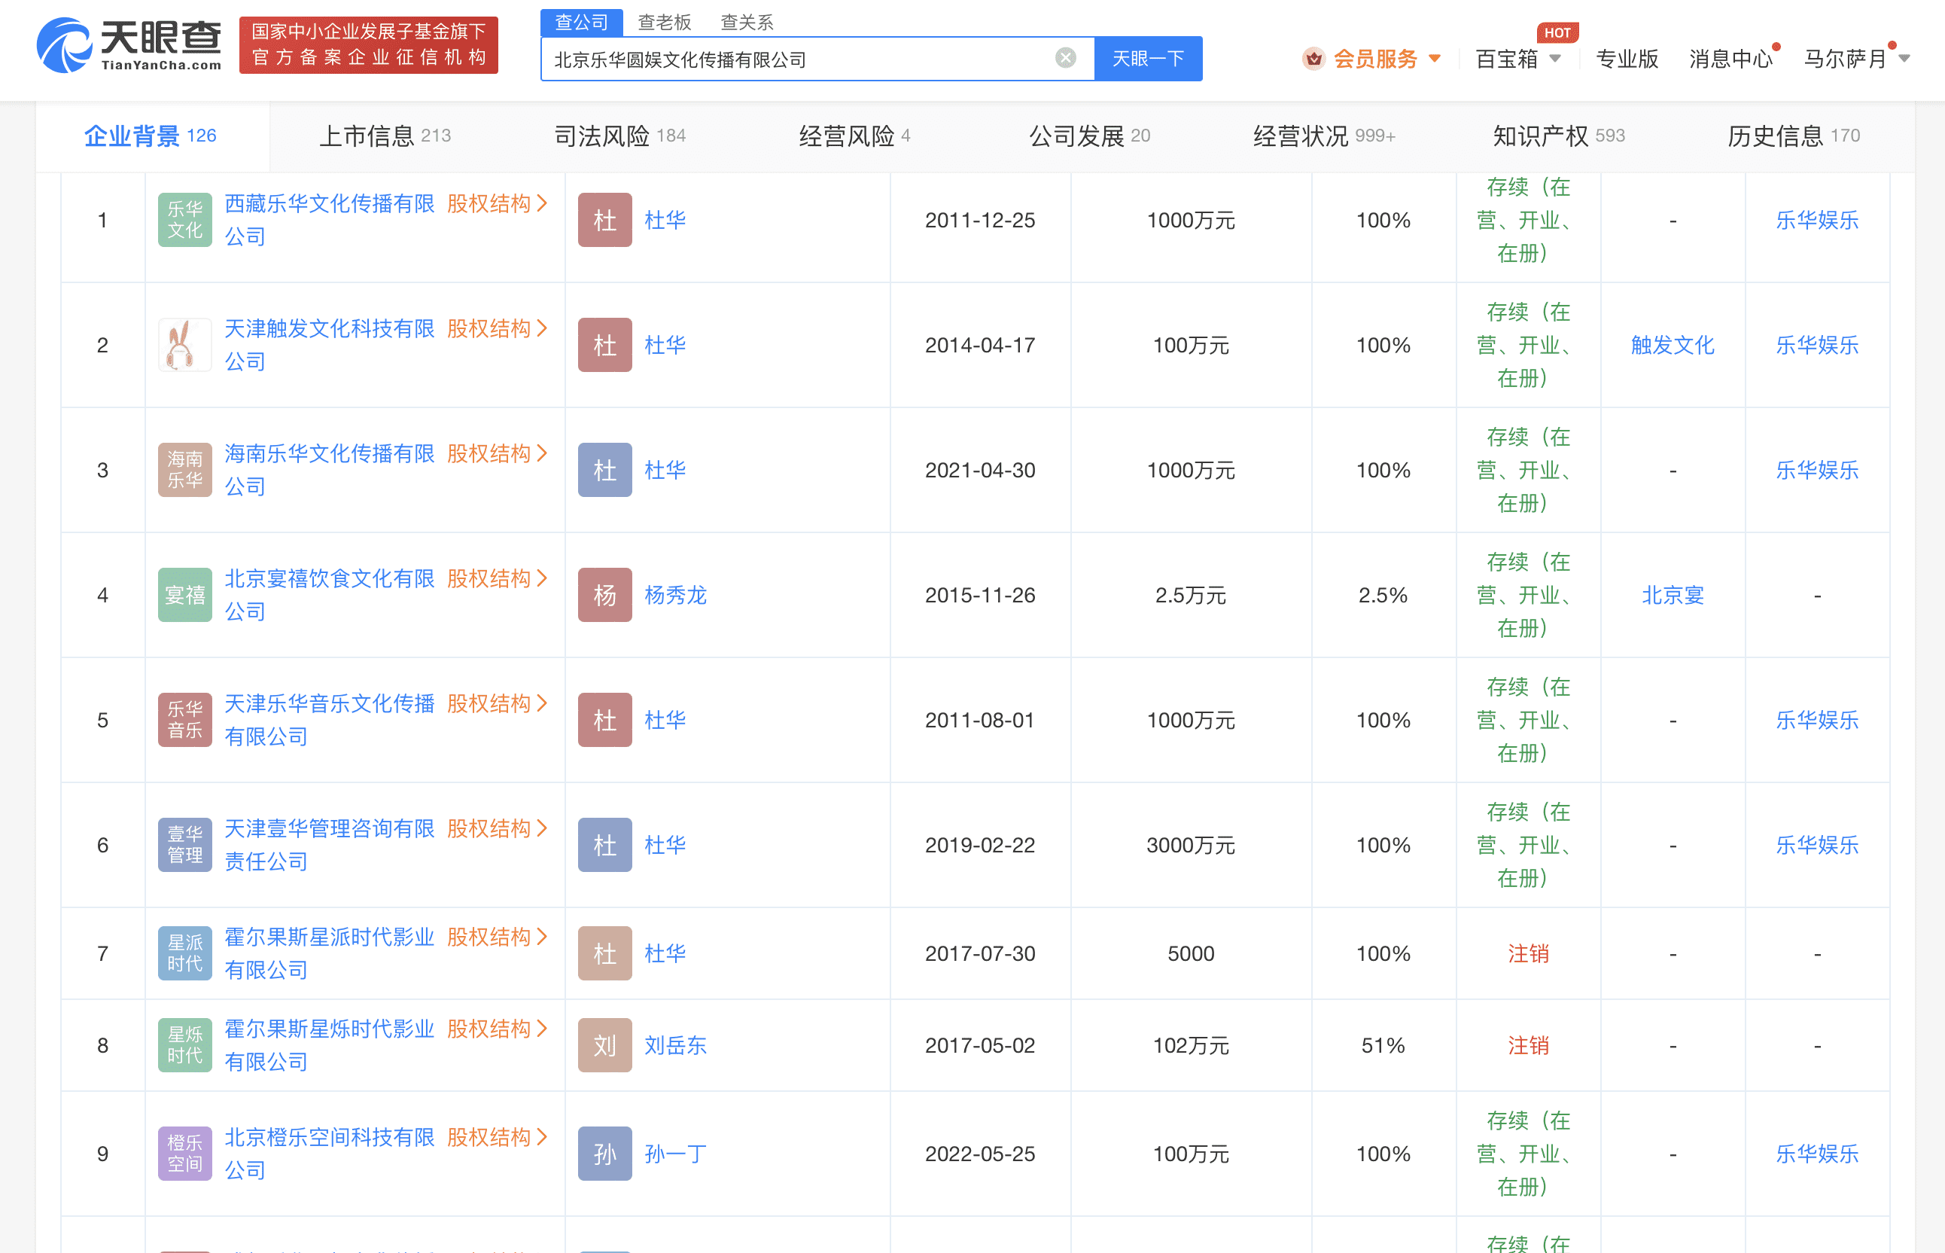Open the 知识产权 tab

coord(1559,136)
